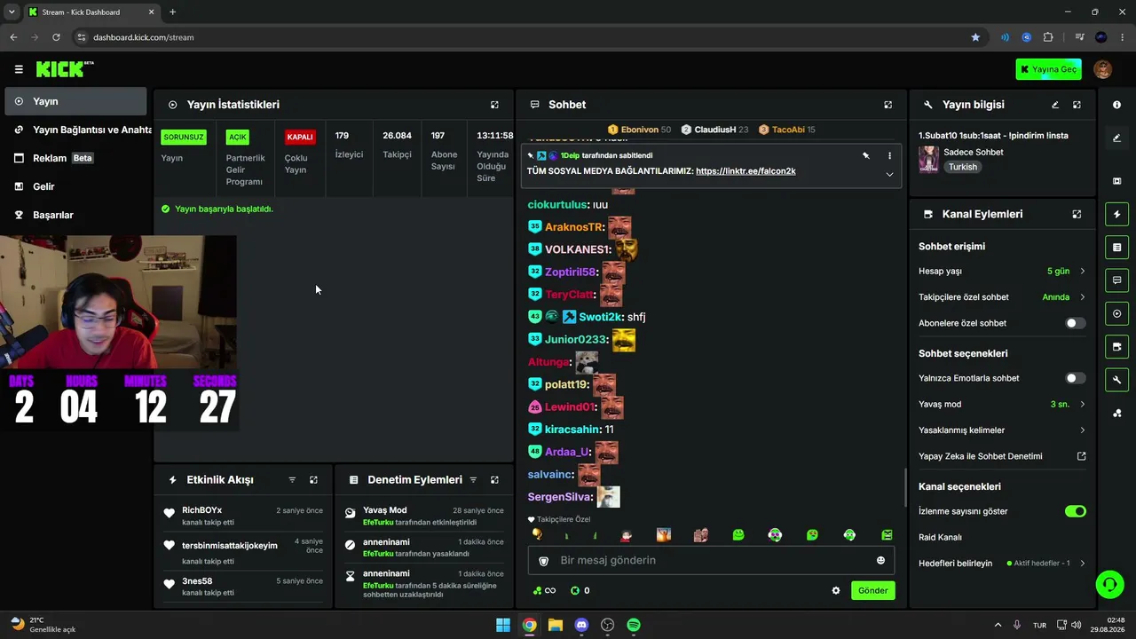Open pinned message three-dot options
1136x639 pixels.
point(889,155)
